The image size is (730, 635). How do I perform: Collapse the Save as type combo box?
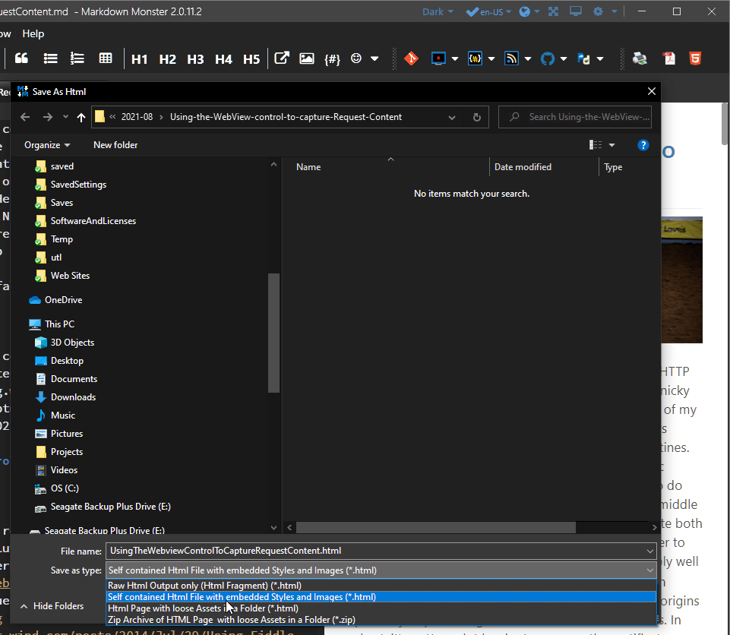pyautogui.click(x=650, y=570)
